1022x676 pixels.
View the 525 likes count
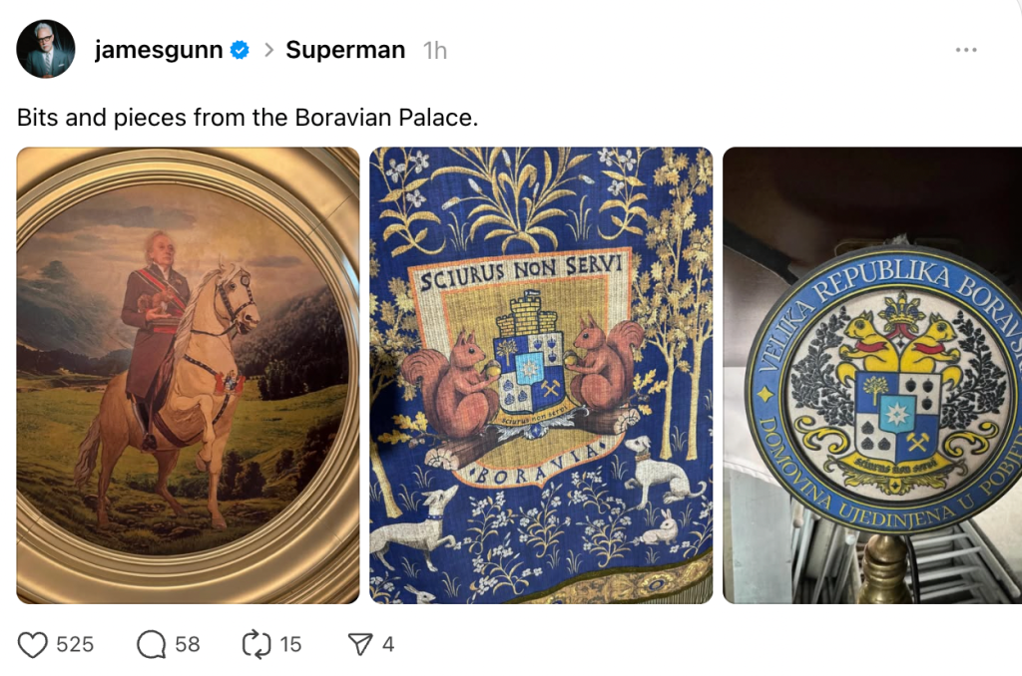click(x=75, y=644)
